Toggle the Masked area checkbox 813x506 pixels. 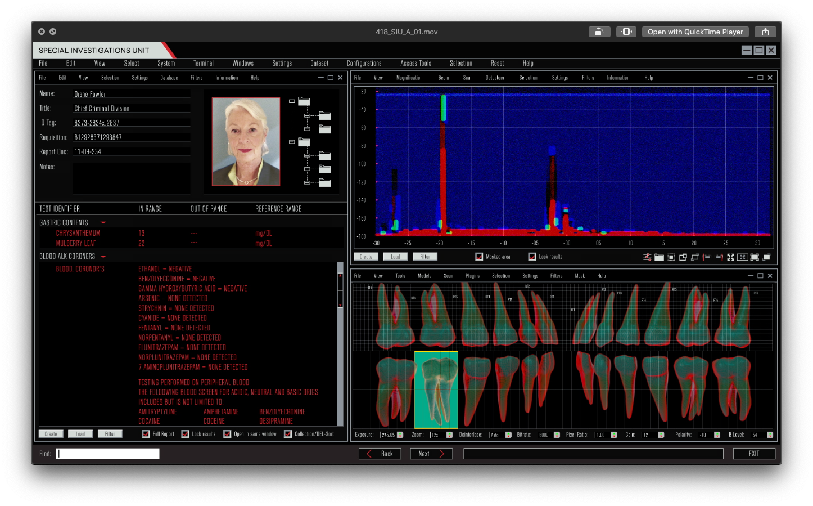click(479, 257)
